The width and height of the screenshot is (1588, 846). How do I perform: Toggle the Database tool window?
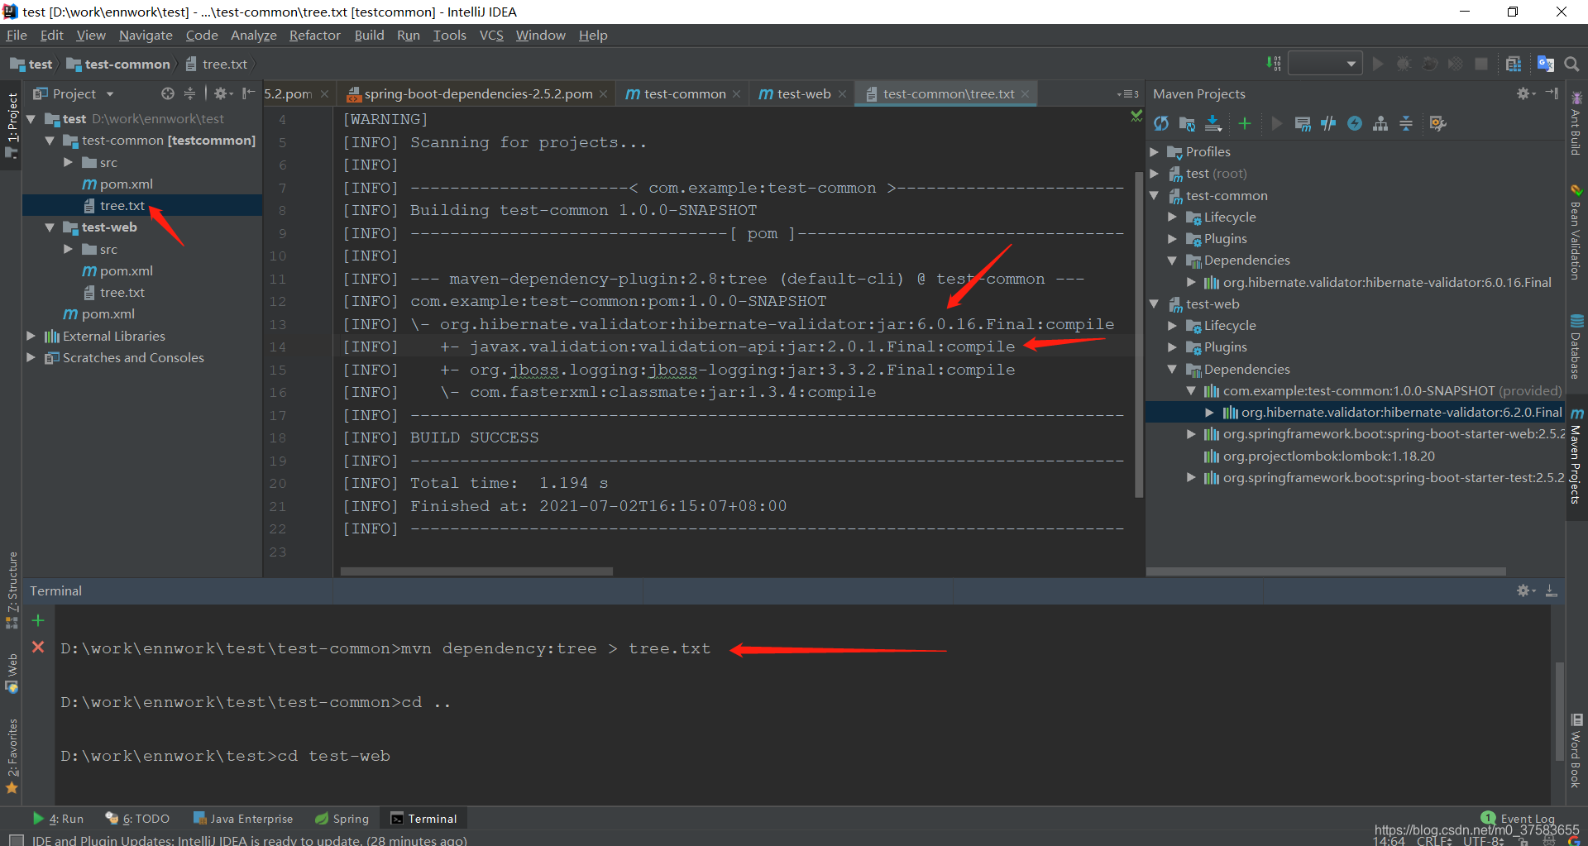[1576, 347]
